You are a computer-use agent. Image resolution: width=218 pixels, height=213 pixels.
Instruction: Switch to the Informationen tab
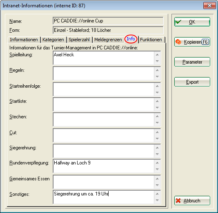point(24,40)
